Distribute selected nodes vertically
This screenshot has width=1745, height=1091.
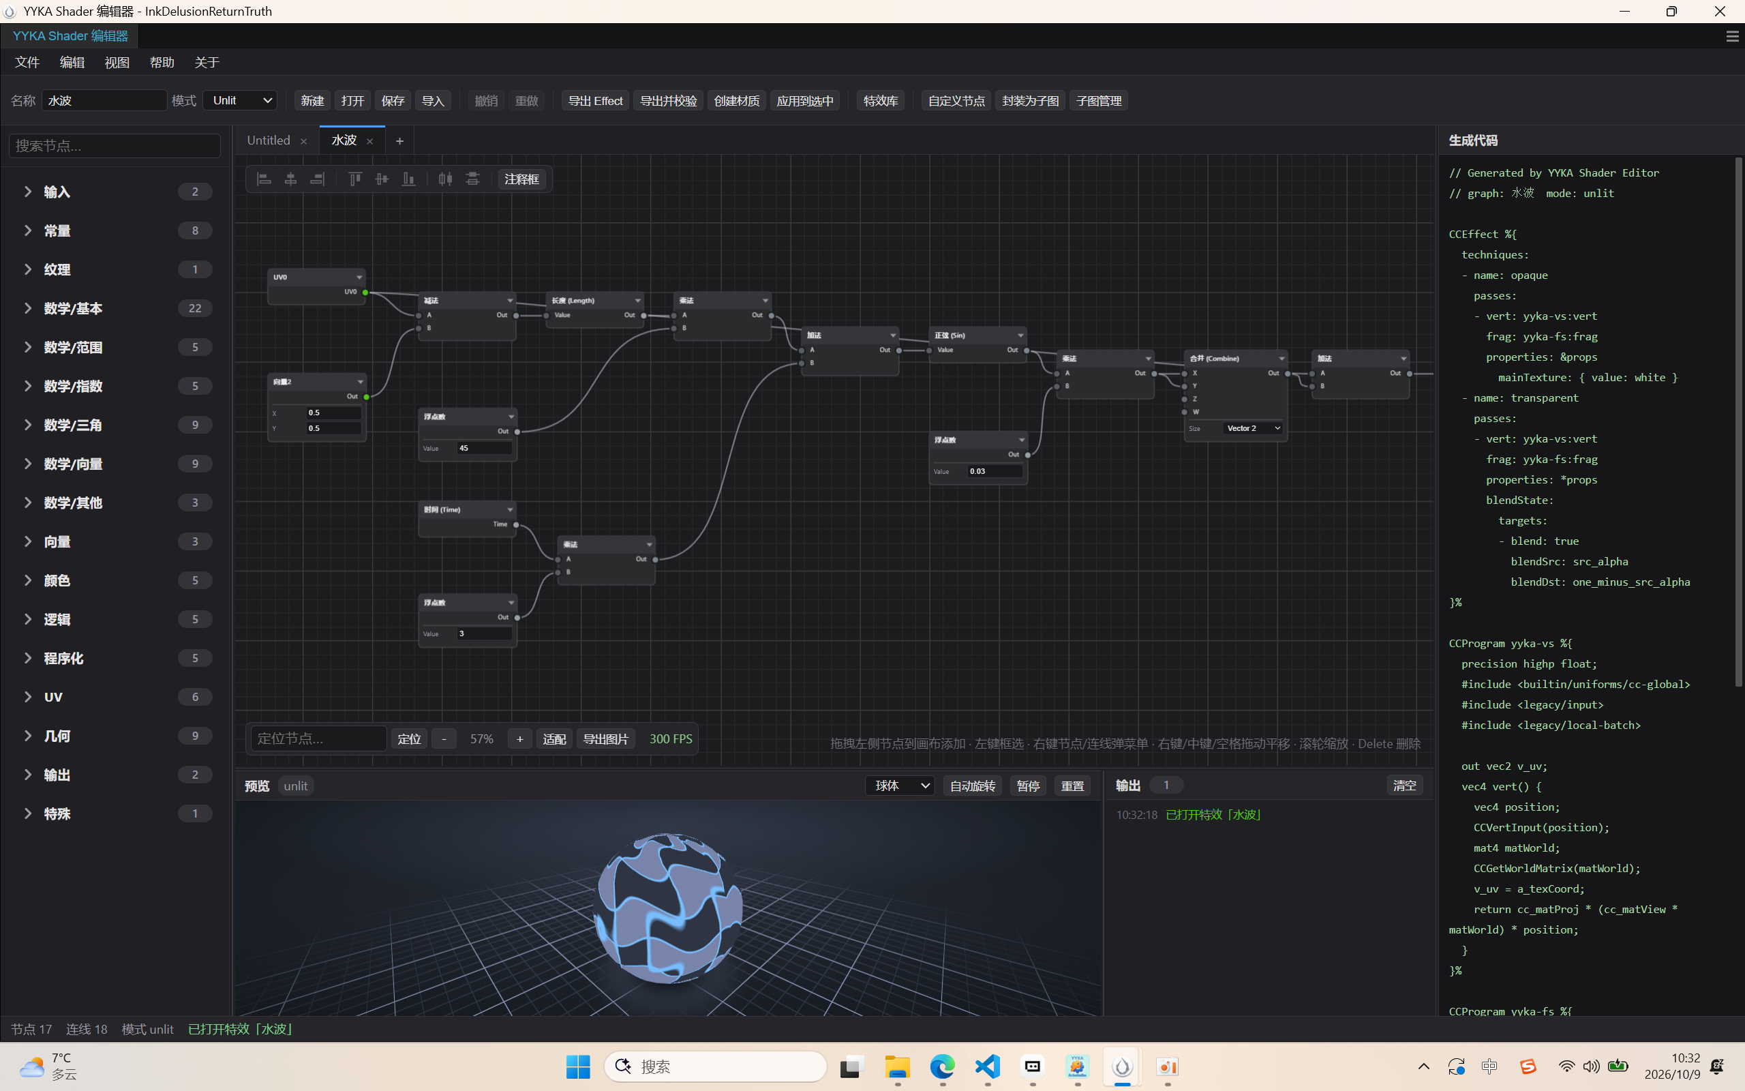472,179
